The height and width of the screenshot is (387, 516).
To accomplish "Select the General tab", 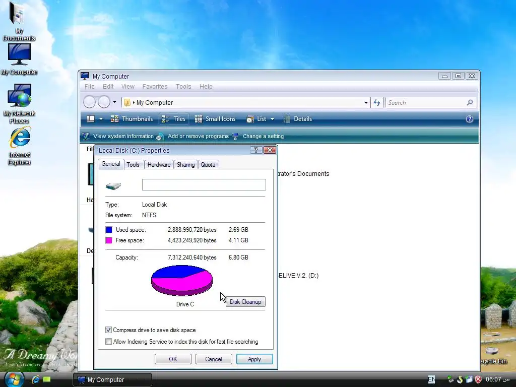I will pyautogui.click(x=110, y=164).
